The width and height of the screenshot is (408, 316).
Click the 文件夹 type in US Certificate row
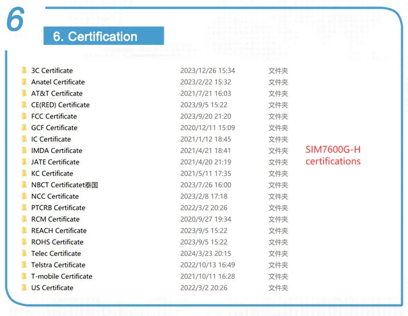click(278, 288)
